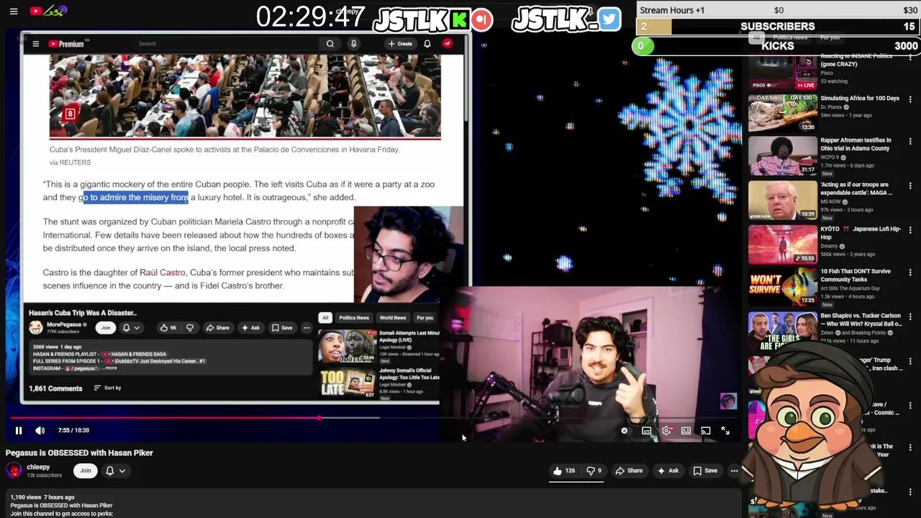Open Simulating Africa for 100 Days thumbnail
Viewport: 921px width, 518px height.
click(782, 113)
